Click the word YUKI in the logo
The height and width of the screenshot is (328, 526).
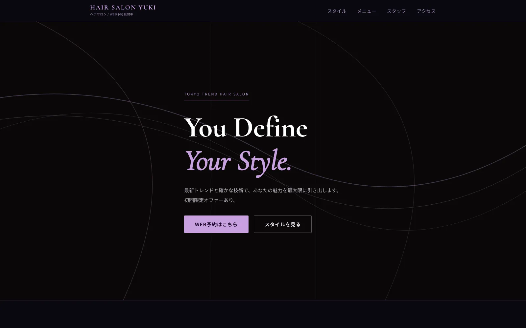147,8
